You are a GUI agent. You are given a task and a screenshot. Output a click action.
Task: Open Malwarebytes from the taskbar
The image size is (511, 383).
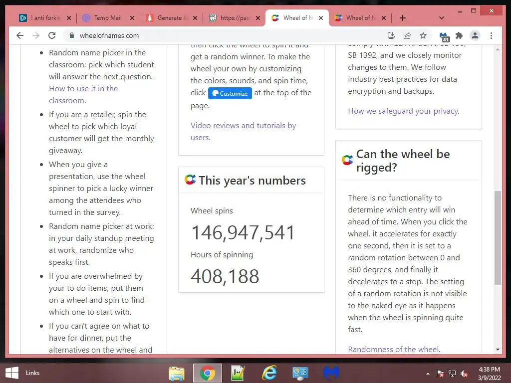click(x=331, y=373)
